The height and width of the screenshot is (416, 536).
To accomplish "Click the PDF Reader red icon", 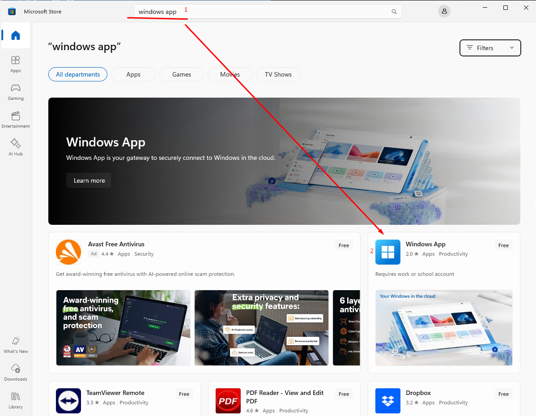I will (228, 401).
